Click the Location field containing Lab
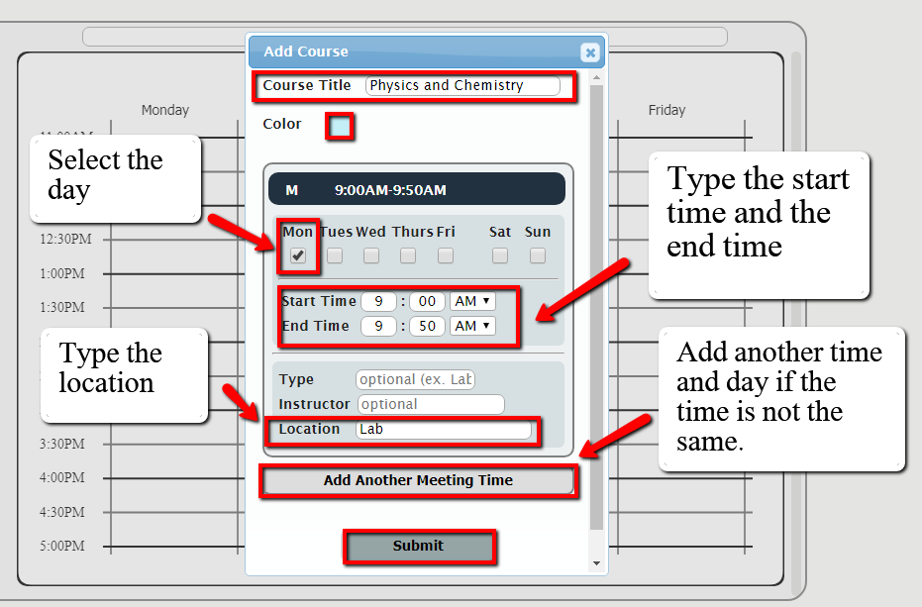Screen dimensions: 922x607 (446, 430)
